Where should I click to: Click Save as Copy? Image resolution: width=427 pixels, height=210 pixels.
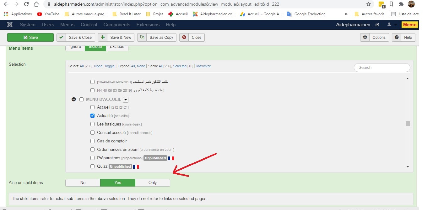click(157, 37)
